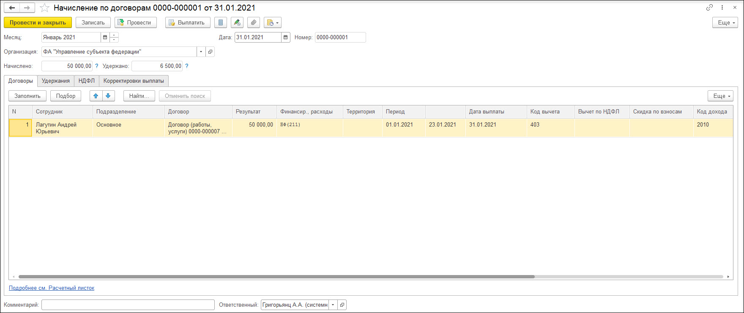Open the three-dots window menu
Viewport: 744px width, 313px height.
click(722, 8)
